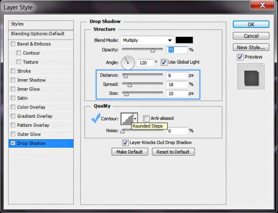
Task: Uncheck Layer Knocks Out Drop Shadow
Action: (x=125, y=142)
